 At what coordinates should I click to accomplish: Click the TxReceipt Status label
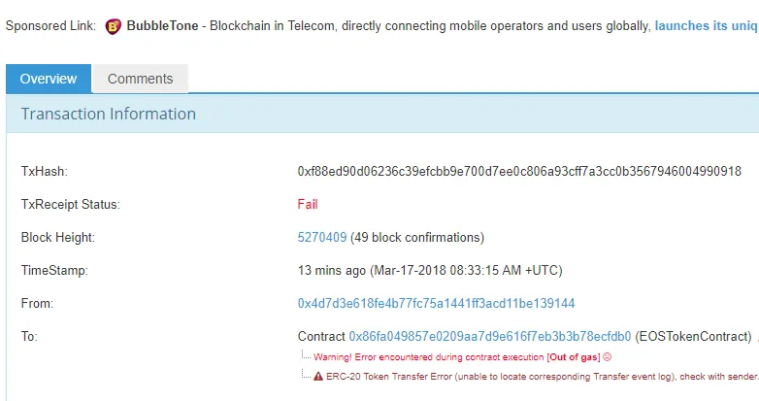tap(70, 204)
